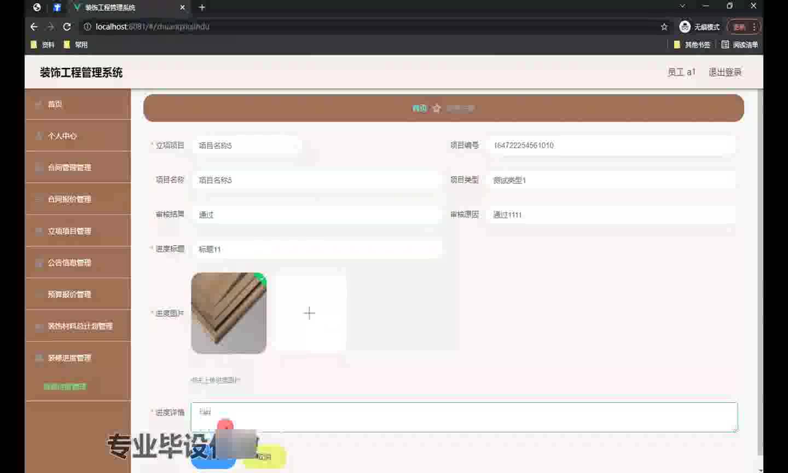
Task: Click the 审核结果 field
Action: tap(316, 215)
